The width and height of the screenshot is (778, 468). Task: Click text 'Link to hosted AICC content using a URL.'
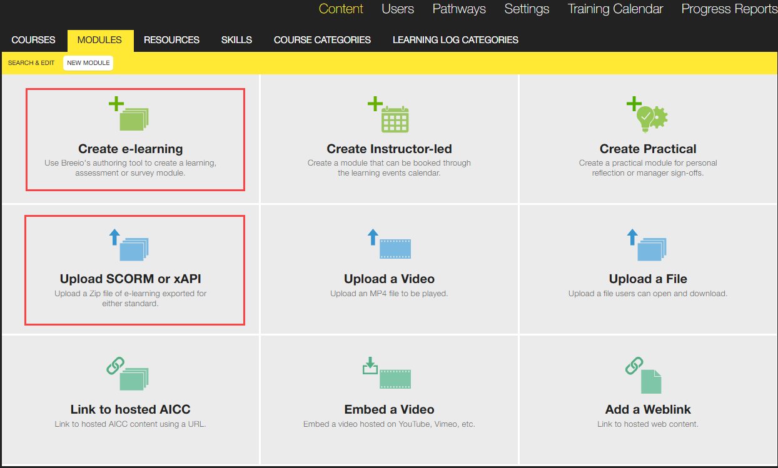pyautogui.click(x=131, y=424)
